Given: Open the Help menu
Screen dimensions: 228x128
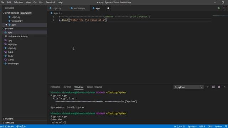Looking at the screenshot, I should [x=60, y=2].
